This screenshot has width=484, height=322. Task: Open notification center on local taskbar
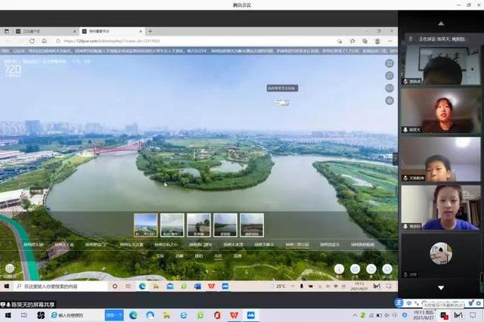(x=473, y=315)
